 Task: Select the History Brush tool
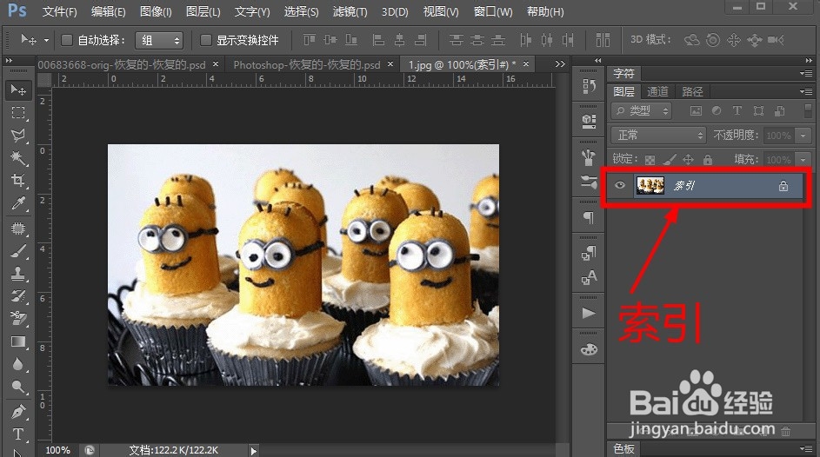(18, 295)
